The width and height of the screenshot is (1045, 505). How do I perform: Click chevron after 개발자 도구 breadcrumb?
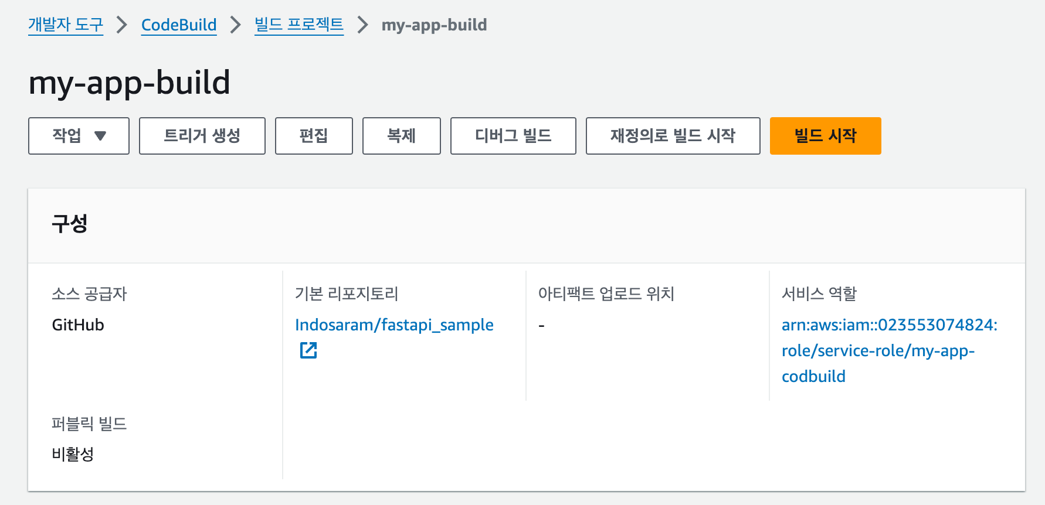pyautogui.click(x=122, y=25)
